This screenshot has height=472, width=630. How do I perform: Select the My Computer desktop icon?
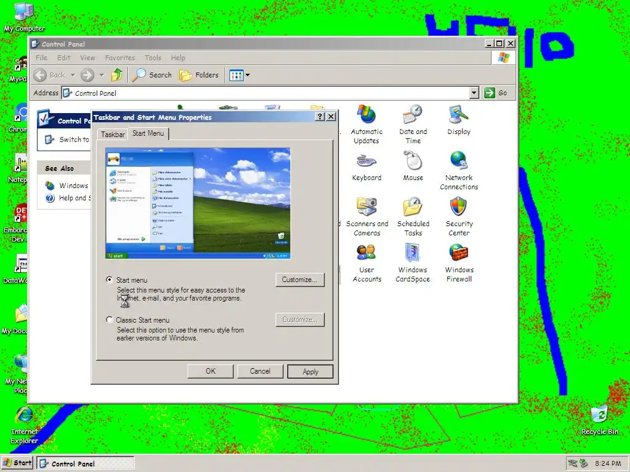click(x=24, y=17)
